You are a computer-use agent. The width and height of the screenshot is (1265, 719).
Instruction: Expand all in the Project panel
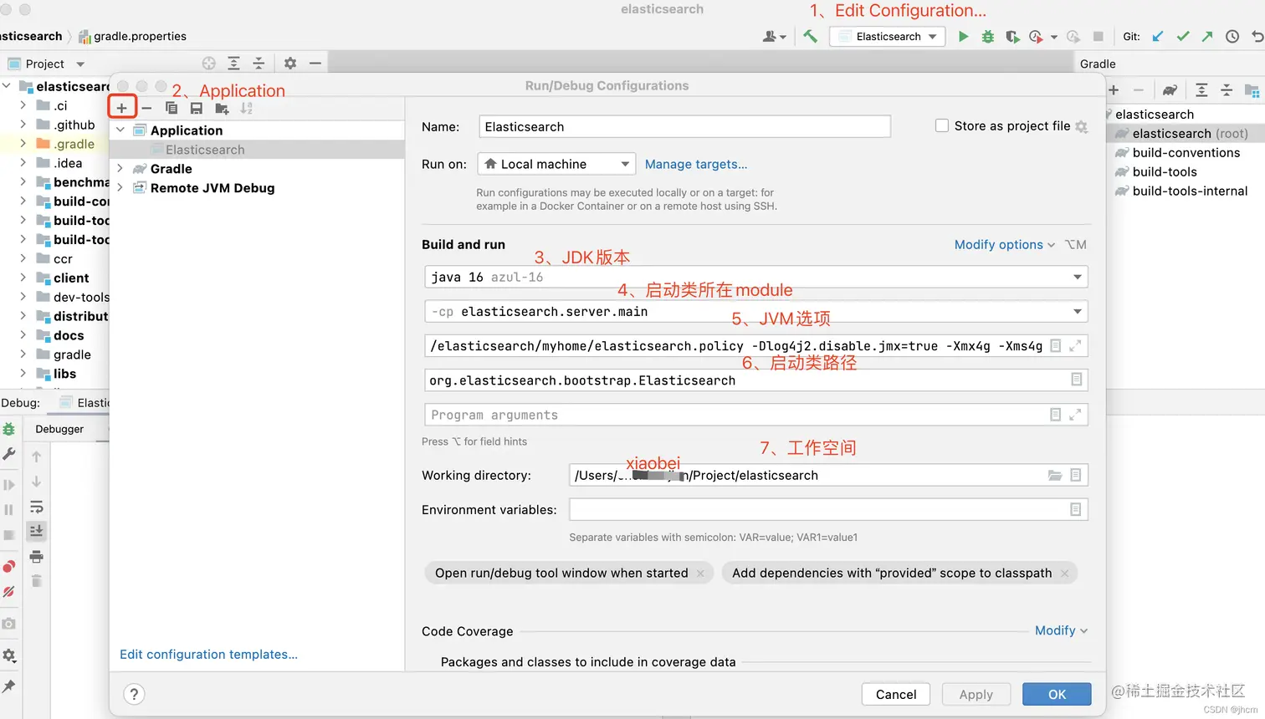pos(234,64)
